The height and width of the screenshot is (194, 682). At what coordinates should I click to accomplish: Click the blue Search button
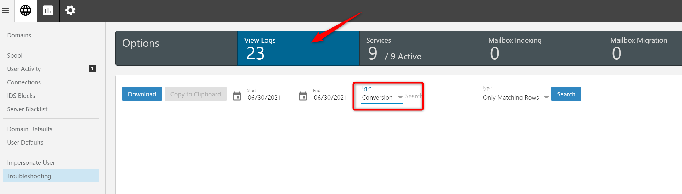(x=566, y=94)
